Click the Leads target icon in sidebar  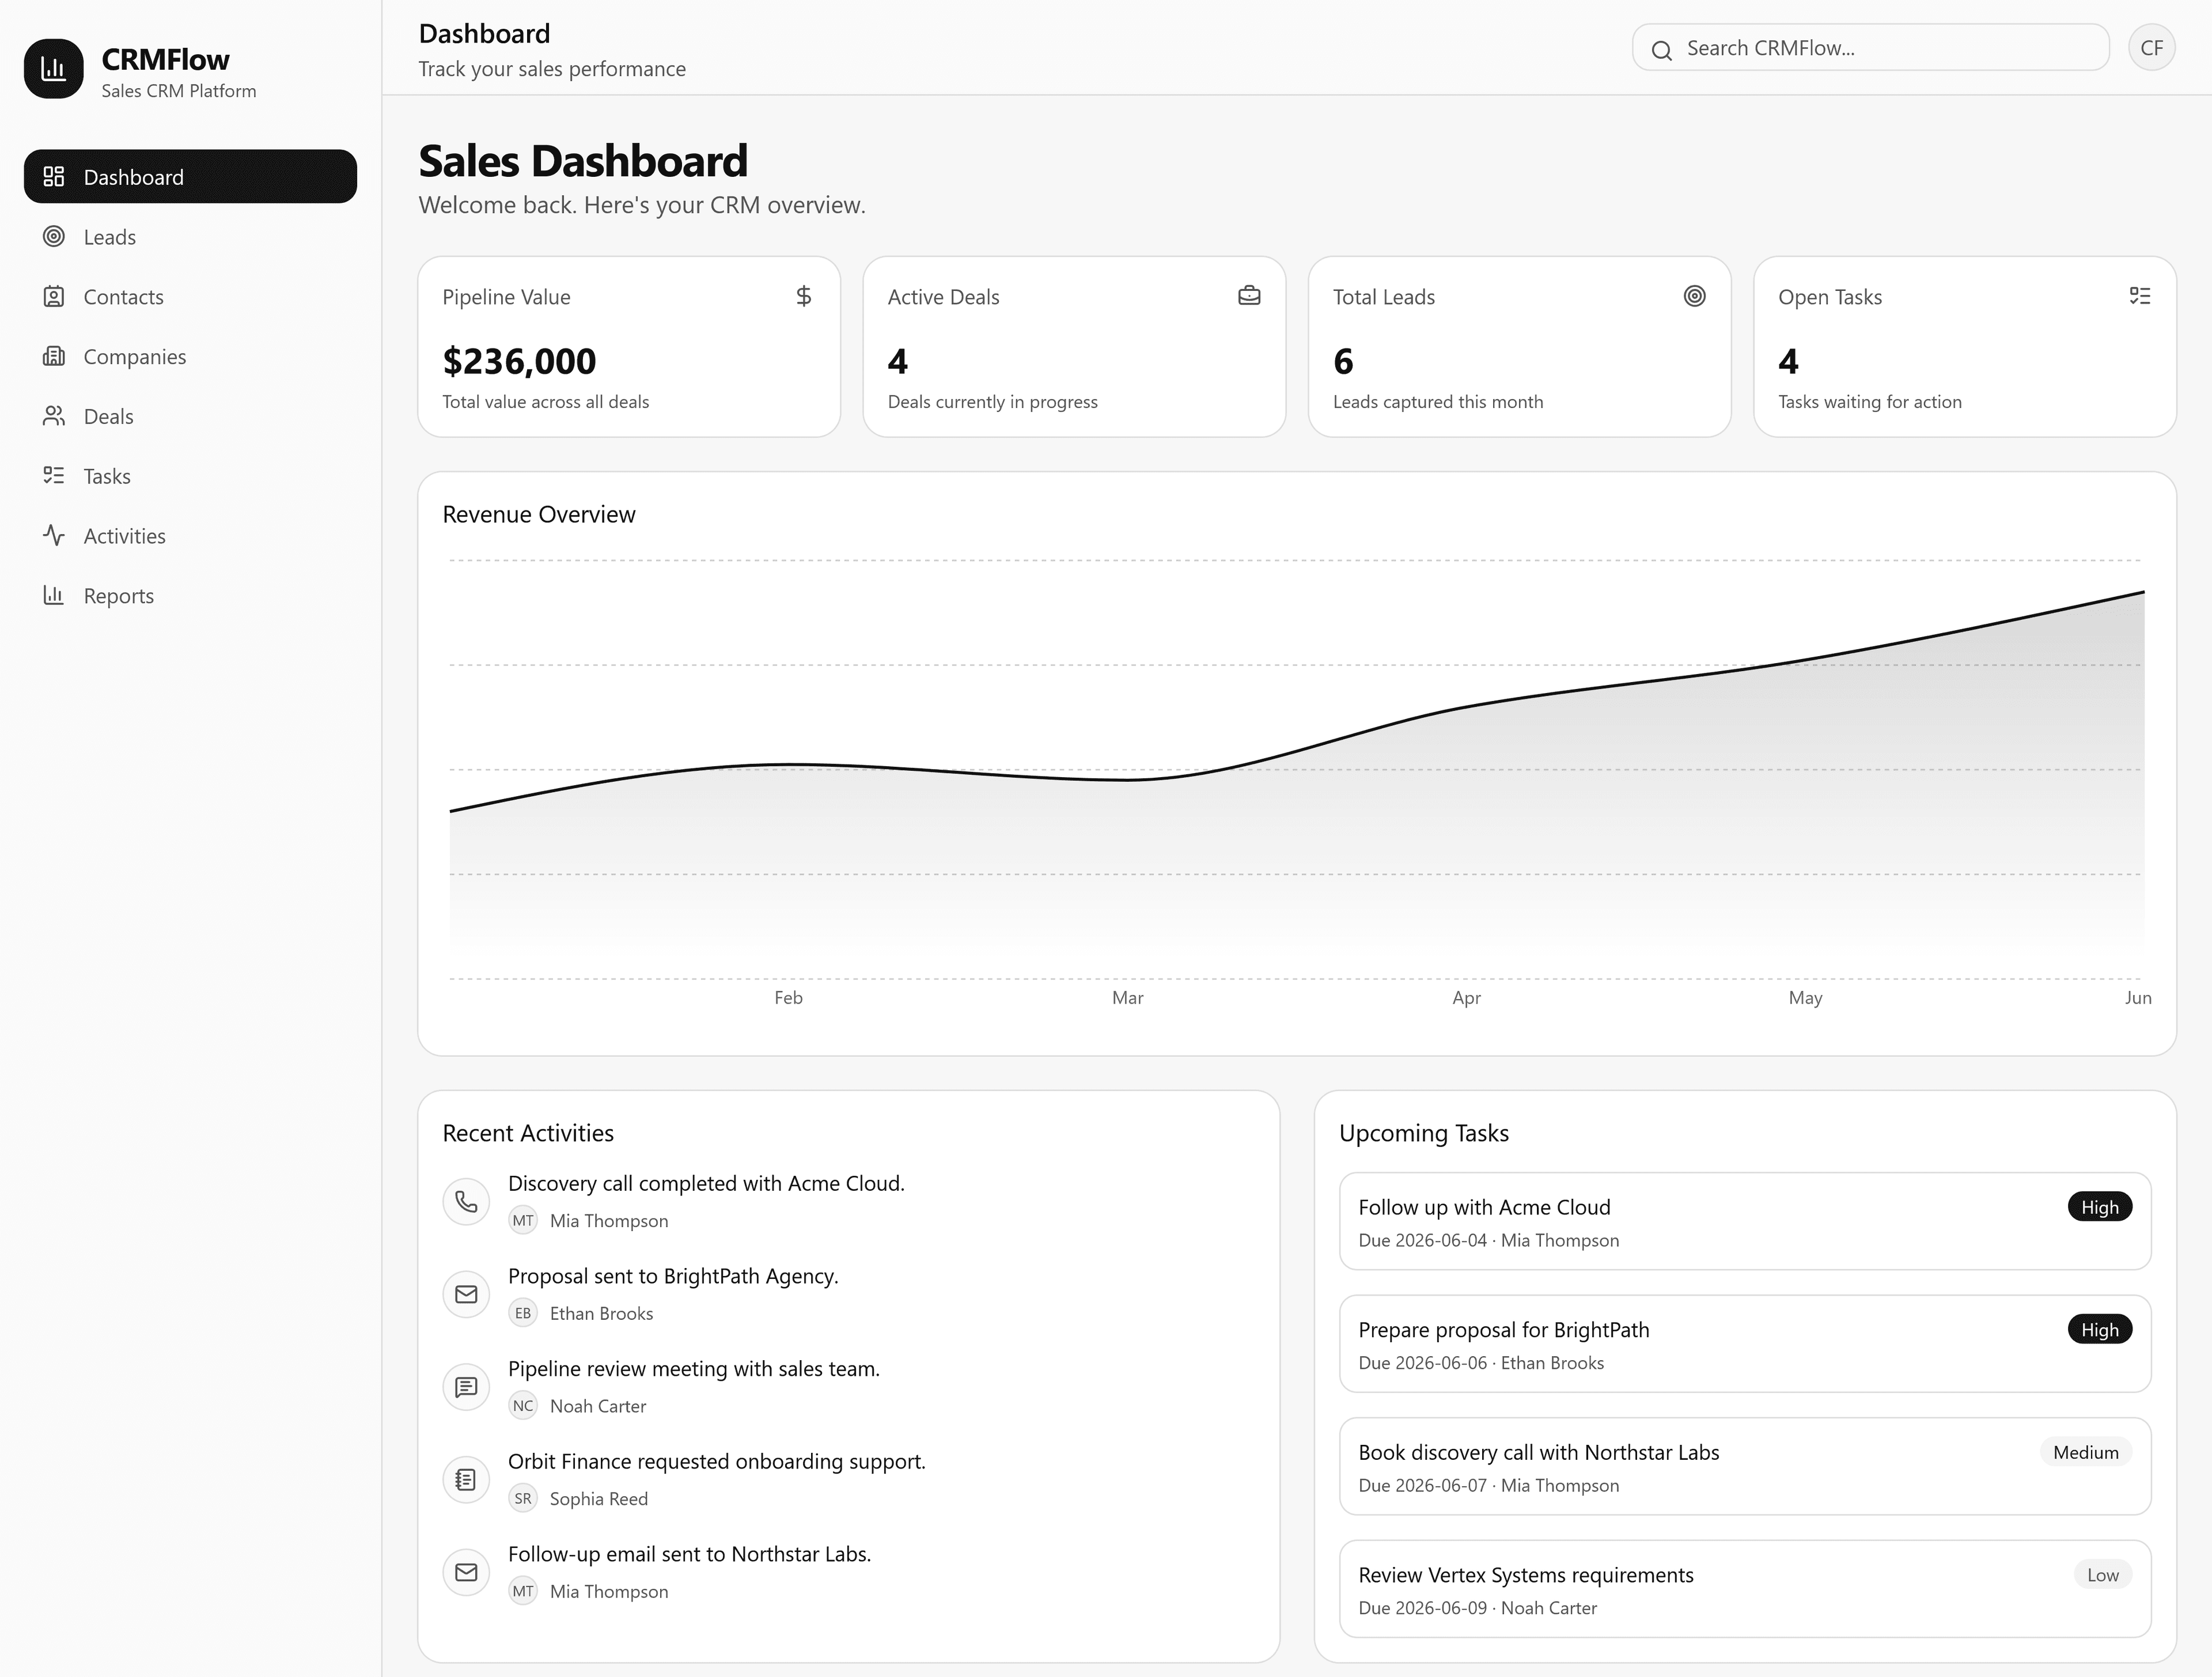[x=54, y=237]
